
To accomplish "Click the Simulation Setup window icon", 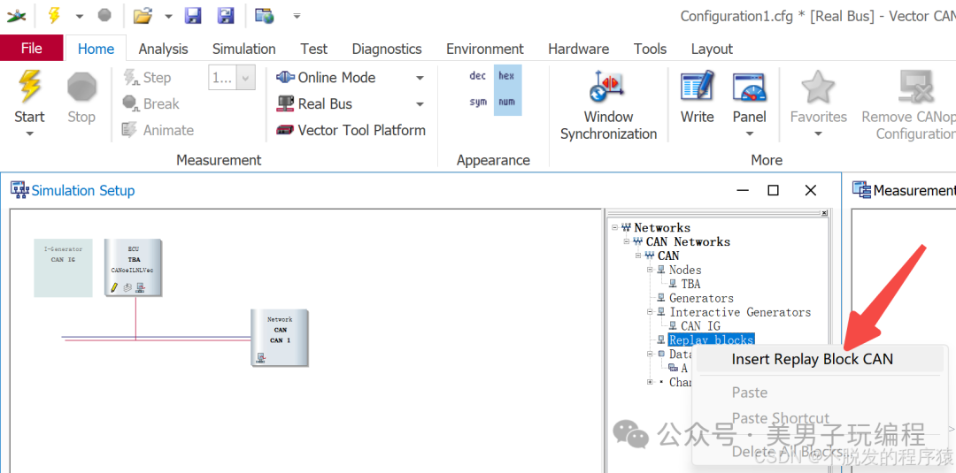I will tap(19, 190).
